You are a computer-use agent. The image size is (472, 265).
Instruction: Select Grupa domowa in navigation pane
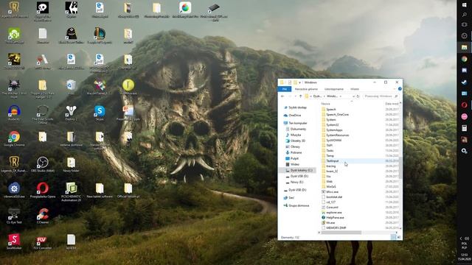(299, 205)
